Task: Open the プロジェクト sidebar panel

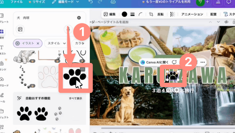Action: (3, 114)
